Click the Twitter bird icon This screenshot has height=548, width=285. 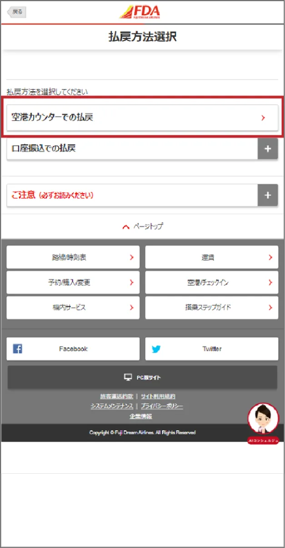pyautogui.click(x=156, y=349)
